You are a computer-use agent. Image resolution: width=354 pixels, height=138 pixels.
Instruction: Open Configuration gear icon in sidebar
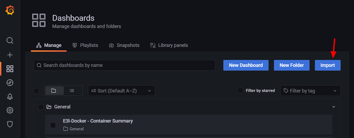point(10,110)
